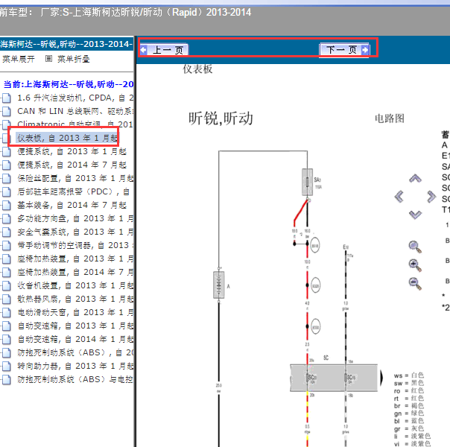450x447 pixels.
Task: Open 1.6 升汽油发动机, CPDA document
Action: 75,98
